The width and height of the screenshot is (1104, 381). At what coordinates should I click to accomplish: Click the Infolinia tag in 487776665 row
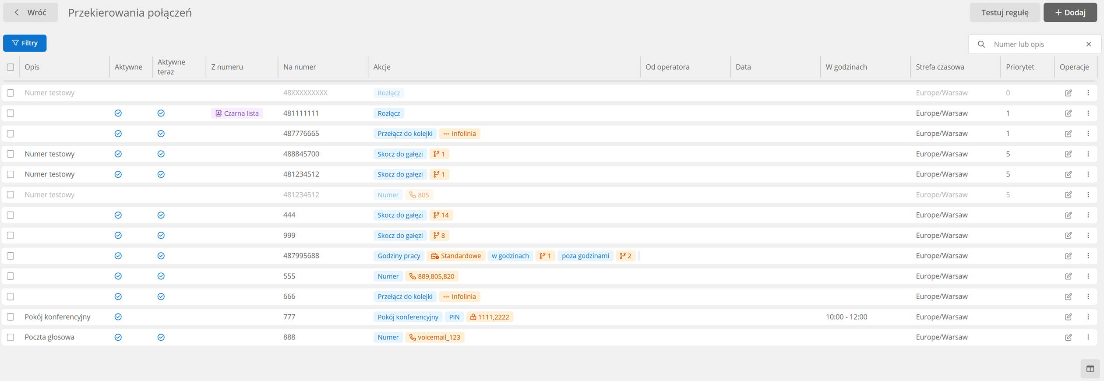pyautogui.click(x=459, y=134)
